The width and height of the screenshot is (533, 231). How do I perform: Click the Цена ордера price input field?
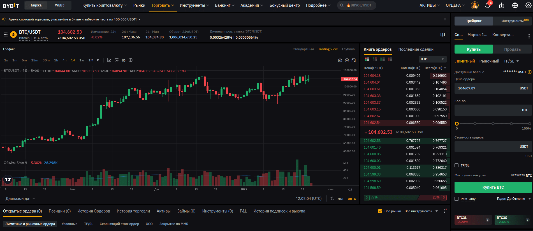click(x=488, y=88)
